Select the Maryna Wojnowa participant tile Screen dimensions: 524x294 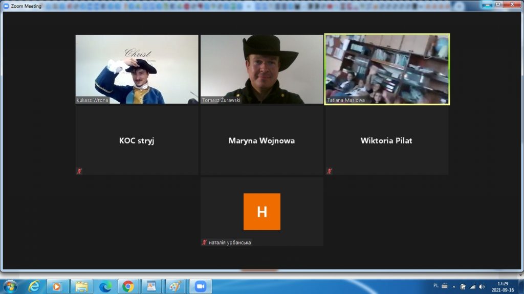click(261, 141)
